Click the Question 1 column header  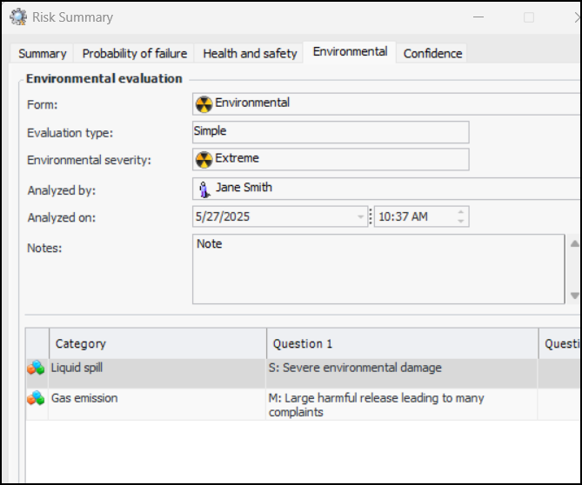tap(401, 343)
